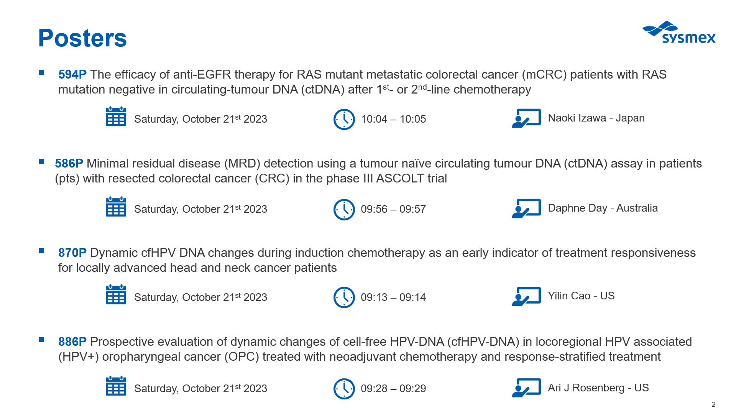Click the clock icon beside 10:04 – 10:05
Screen dimensions: 736x414
[344, 120]
